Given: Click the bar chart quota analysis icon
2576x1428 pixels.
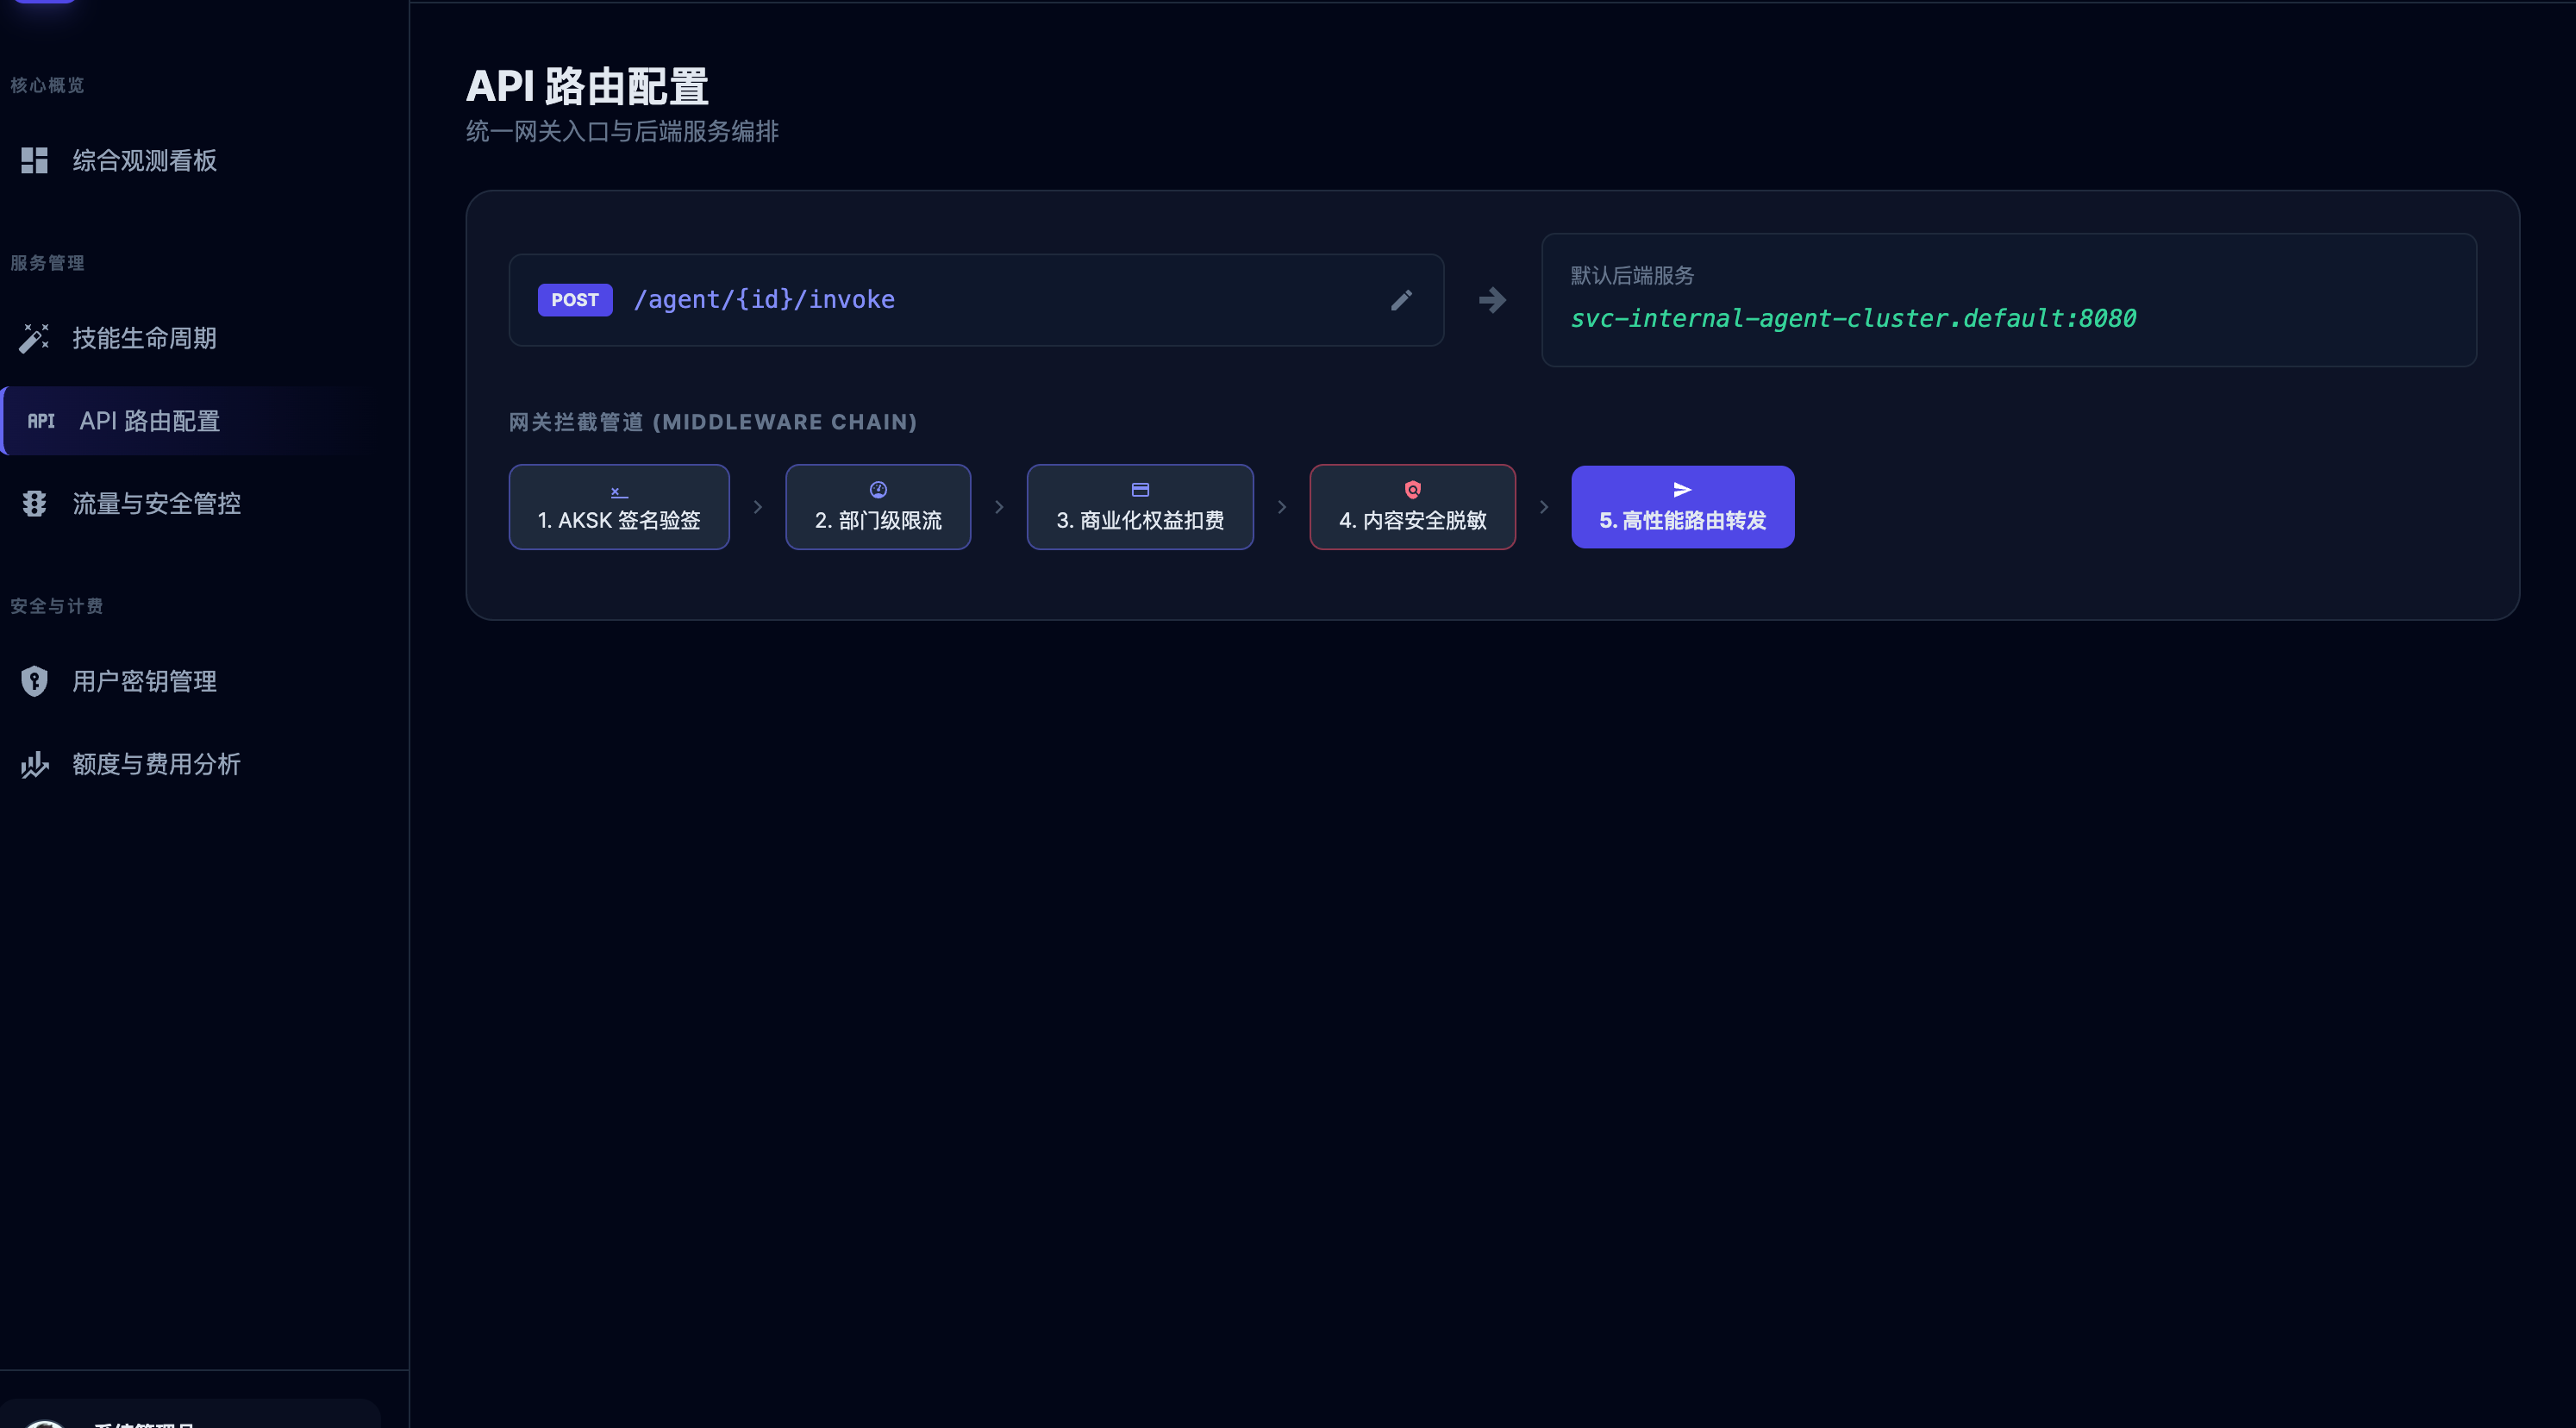Looking at the screenshot, I should point(34,764).
